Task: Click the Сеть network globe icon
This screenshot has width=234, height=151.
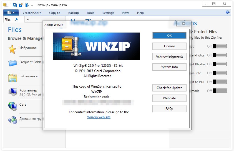Action: [x=13, y=106]
